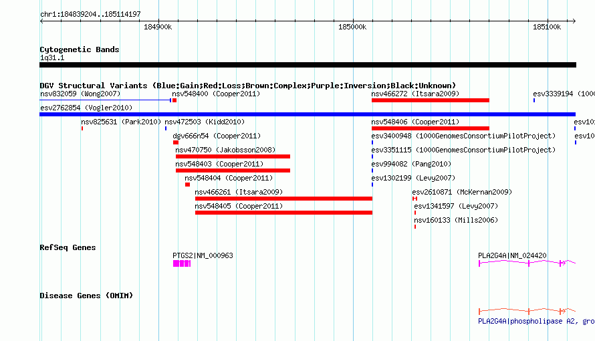
Task: Open esv1302199 (Levy2007) variant
Action: (413, 178)
